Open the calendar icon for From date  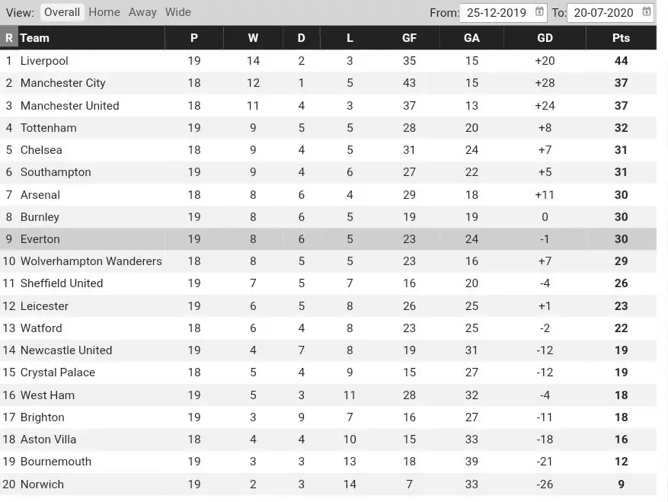pos(540,11)
